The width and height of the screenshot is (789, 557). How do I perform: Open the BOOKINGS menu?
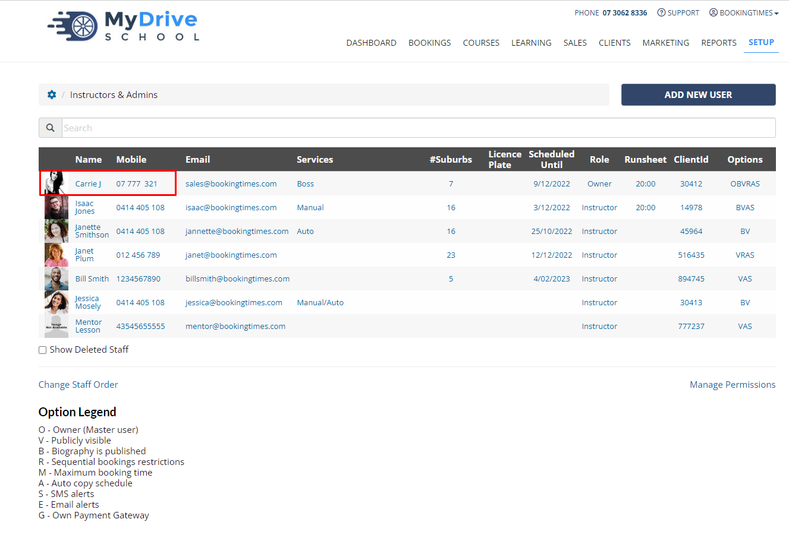click(x=430, y=43)
